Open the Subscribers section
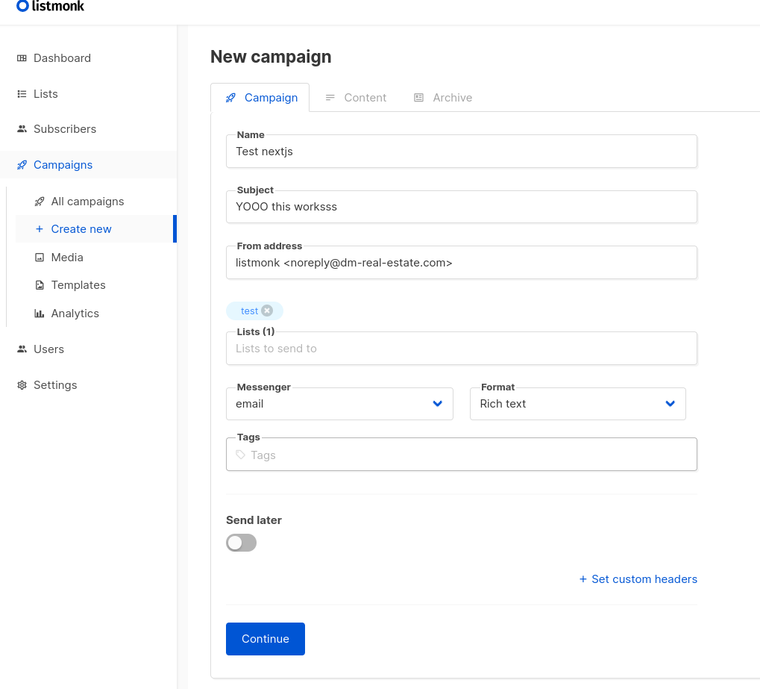The width and height of the screenshot is (760, 689). [66, 128]
